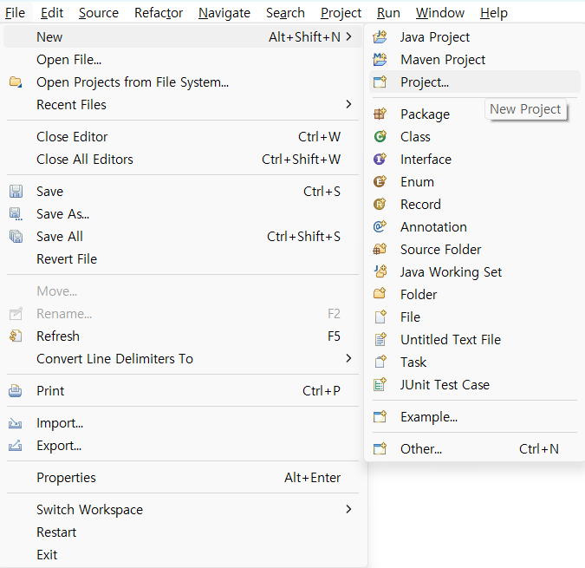The width and height of the screenshot is (585, 568).
Task: Click the Maven Project label
Action: click(443, 59)
